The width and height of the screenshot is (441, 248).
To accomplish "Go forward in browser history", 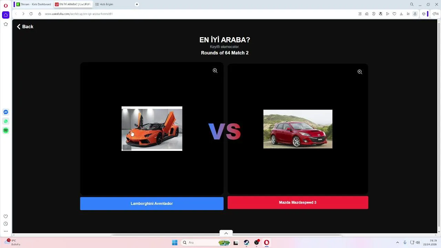I will [23, 14].
